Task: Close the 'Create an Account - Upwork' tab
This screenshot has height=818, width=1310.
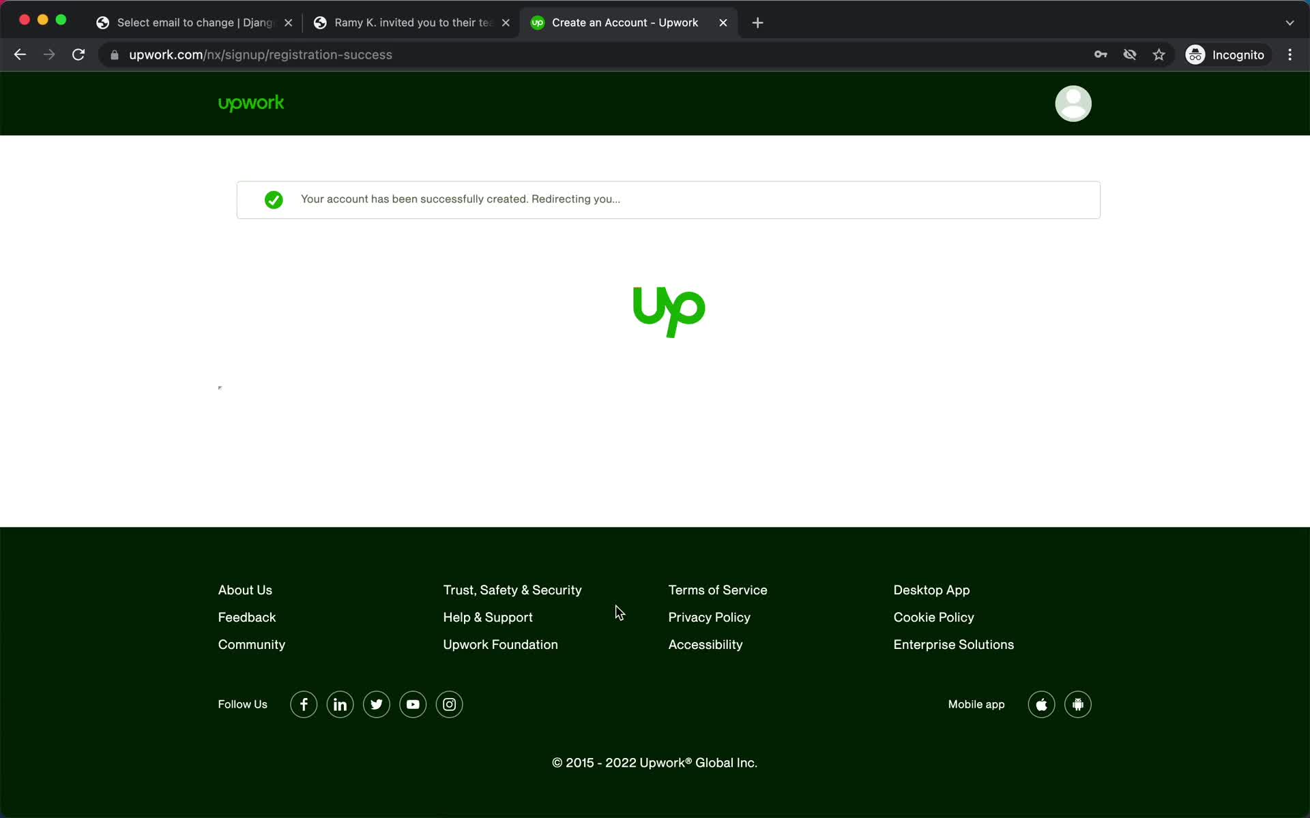Action: (x=723, y=22)
